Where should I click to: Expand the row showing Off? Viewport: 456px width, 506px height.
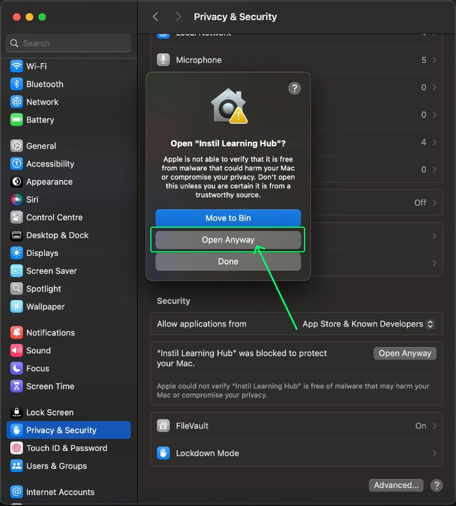pyautogui.click(x=434, y=203)
